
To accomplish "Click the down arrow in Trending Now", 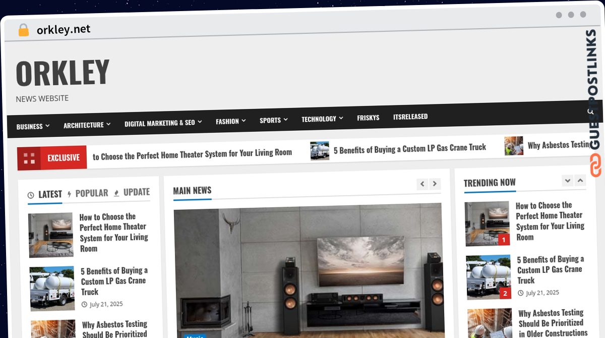I will point(568,181).
